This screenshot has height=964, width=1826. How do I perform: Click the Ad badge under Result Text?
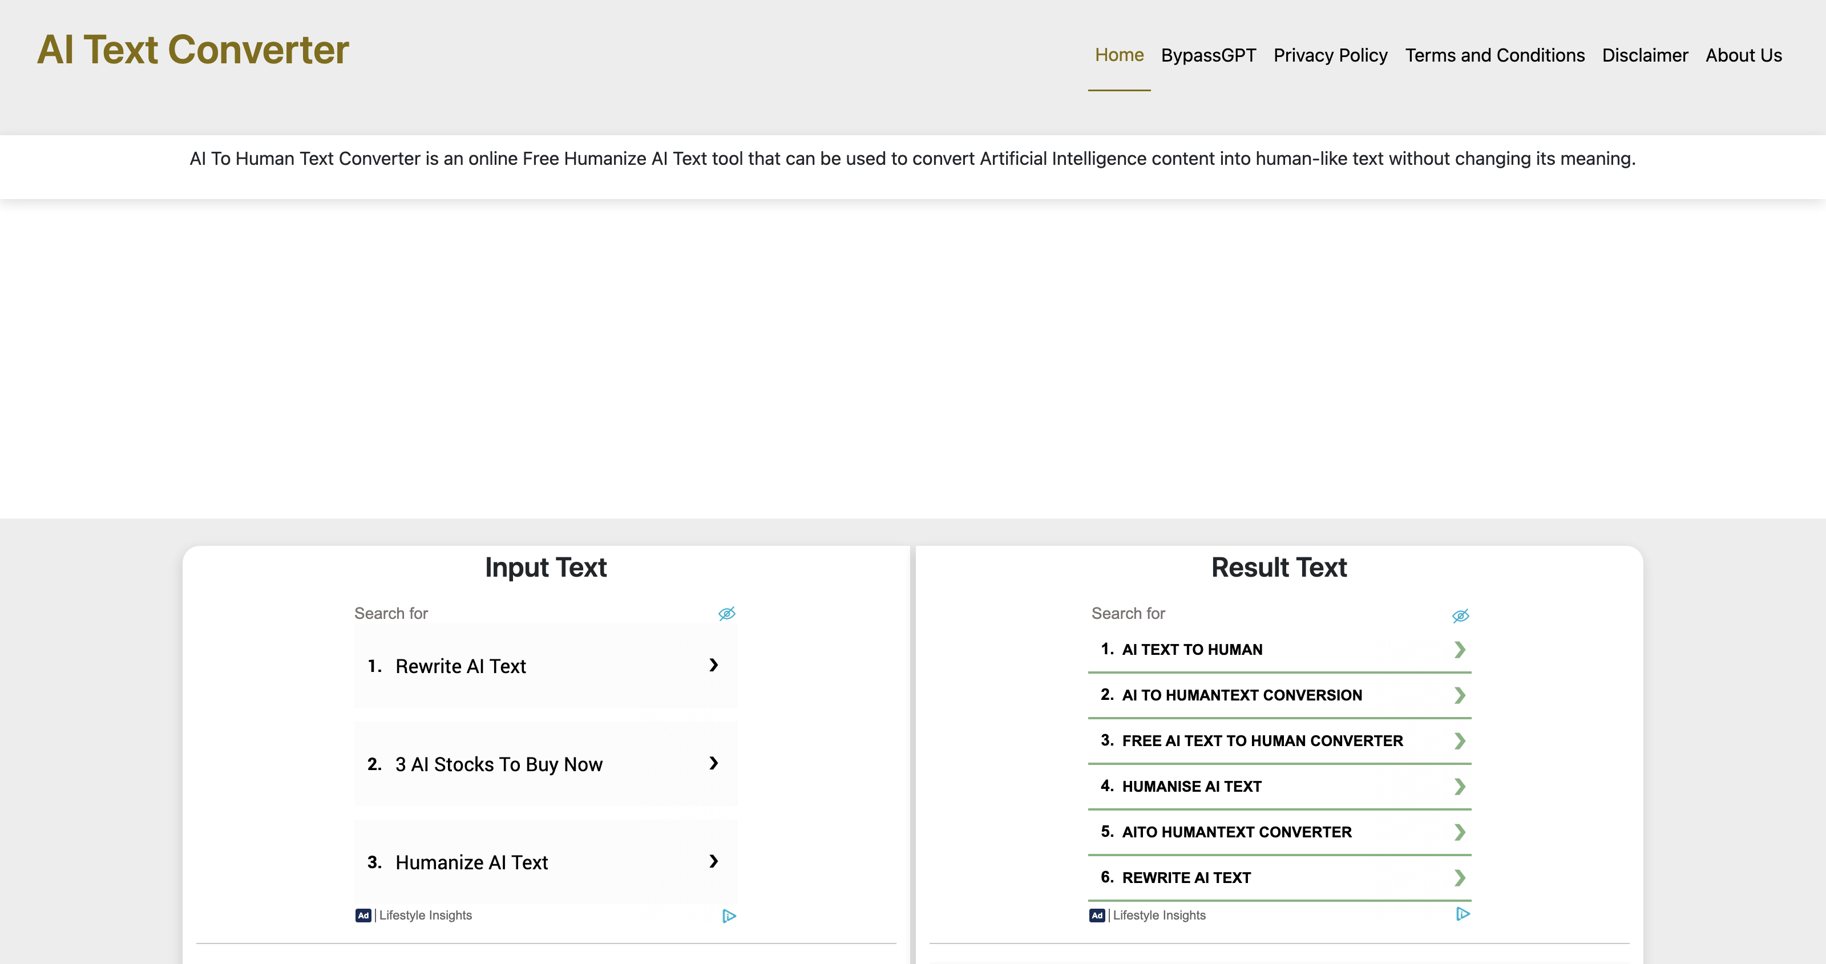tap(1097, 915)
